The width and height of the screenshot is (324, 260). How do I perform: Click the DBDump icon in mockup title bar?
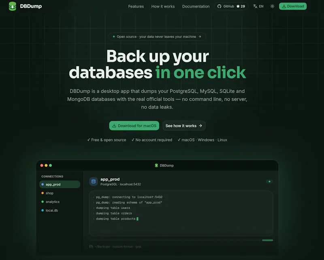(x=156, y=165)
